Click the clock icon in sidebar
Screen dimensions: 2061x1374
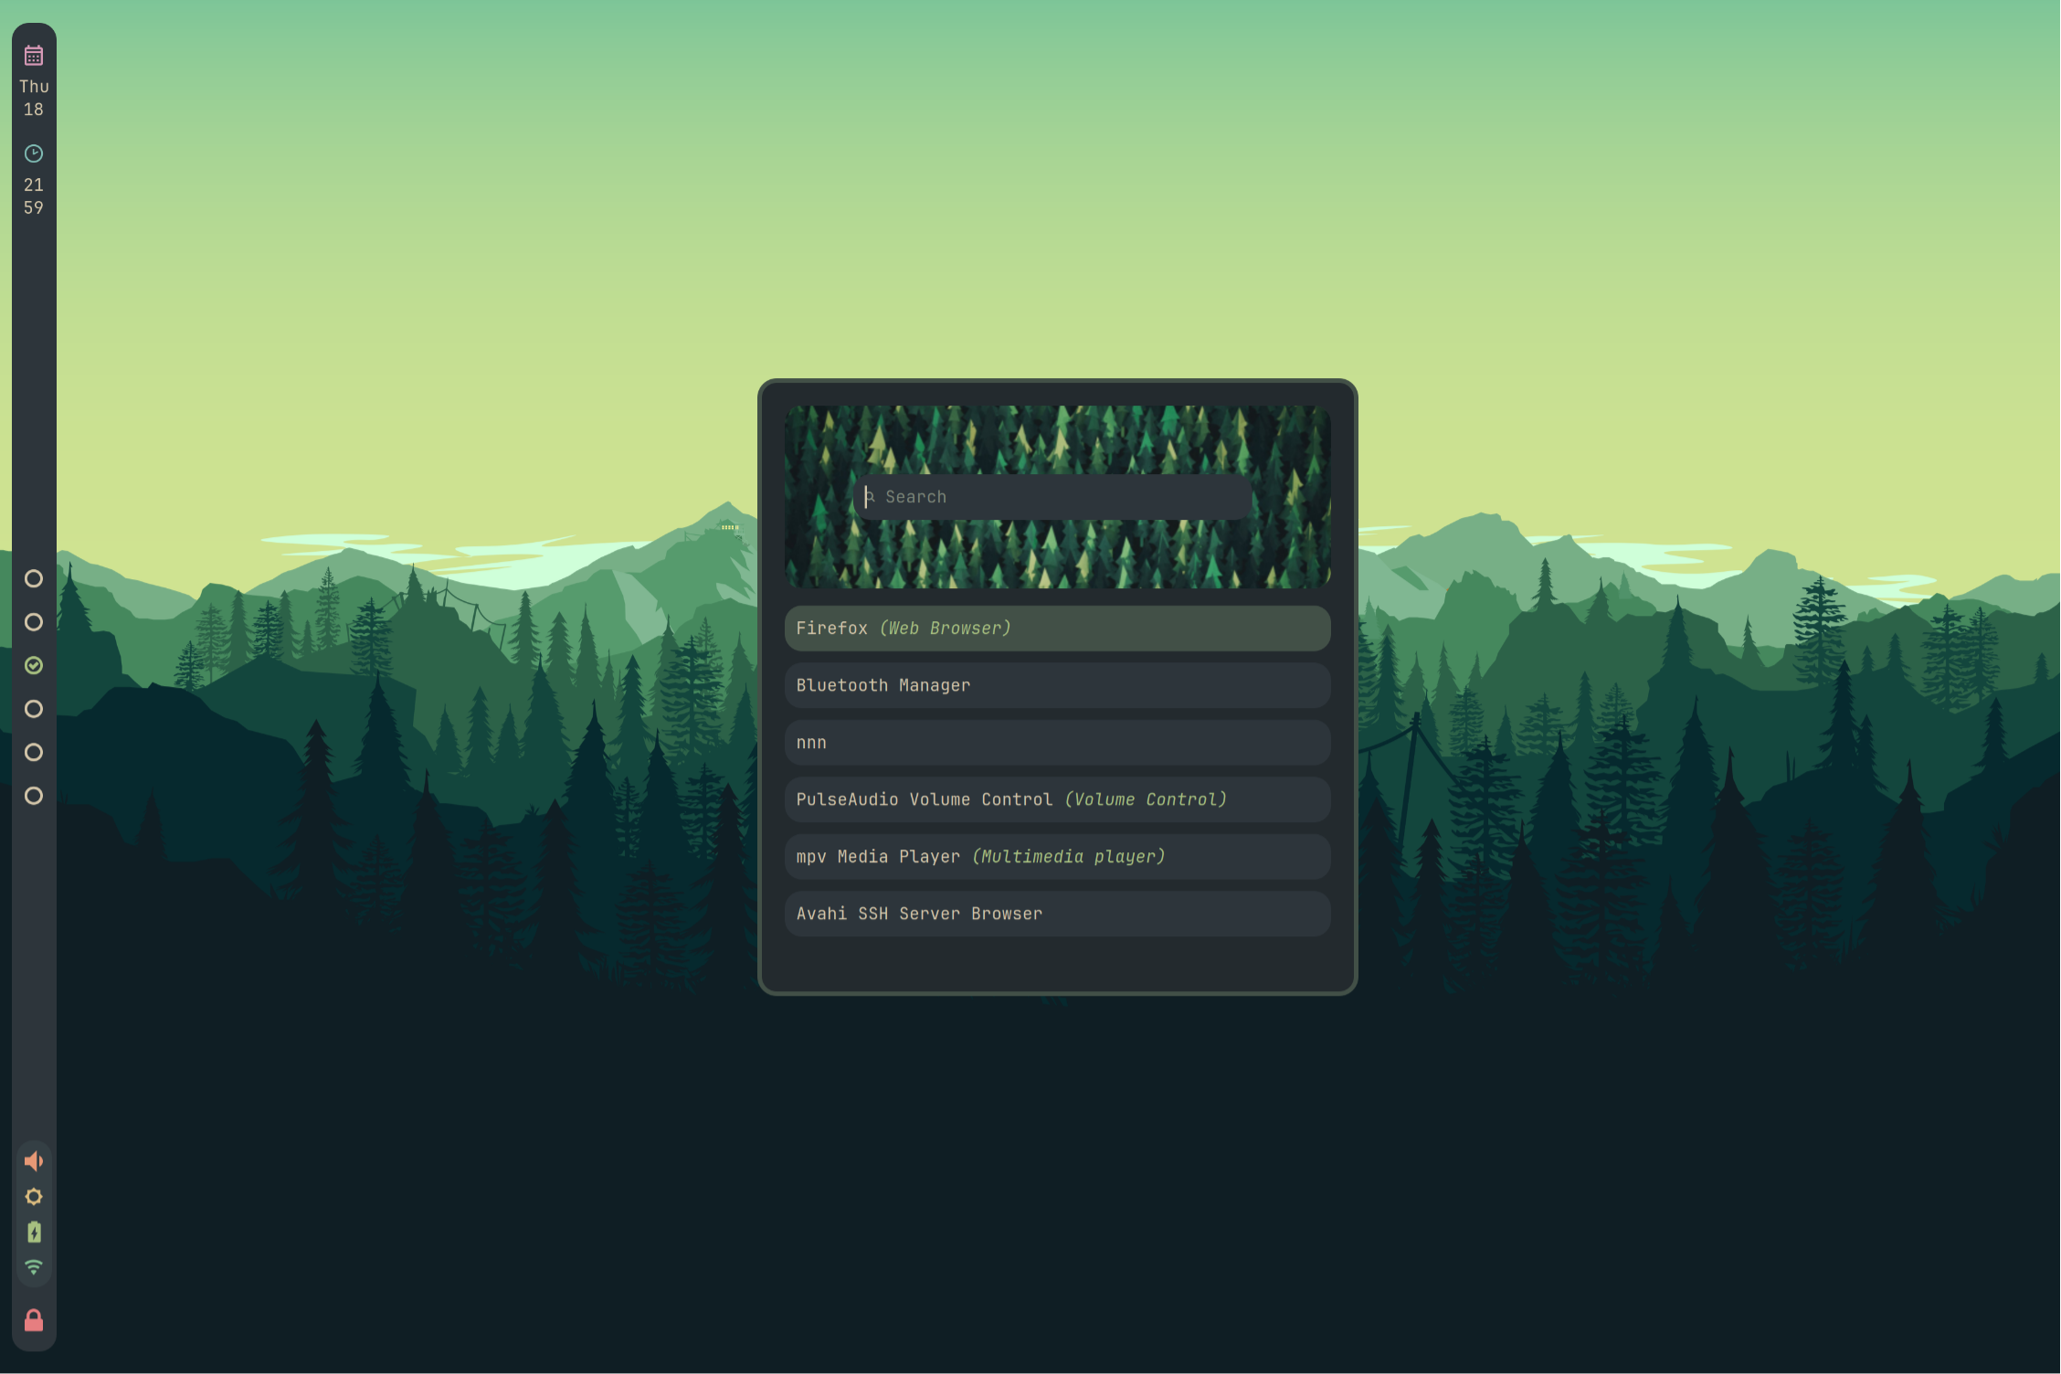(34, 153)
